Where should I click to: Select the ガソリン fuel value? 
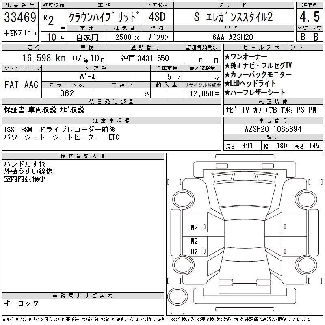tap(158, 37)
